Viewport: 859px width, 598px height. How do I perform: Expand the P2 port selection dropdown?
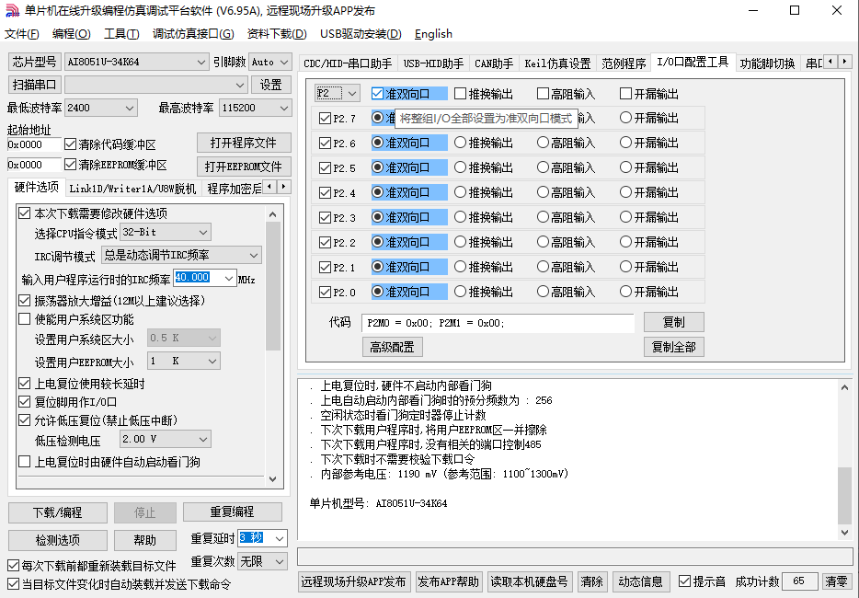(x=337, y=93)
